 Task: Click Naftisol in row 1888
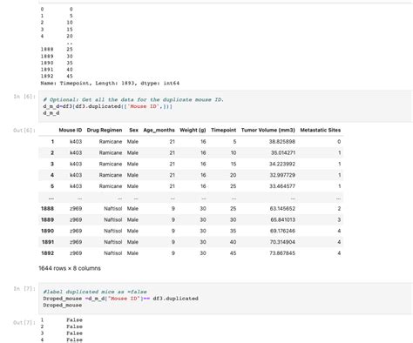tap(113, 209)
